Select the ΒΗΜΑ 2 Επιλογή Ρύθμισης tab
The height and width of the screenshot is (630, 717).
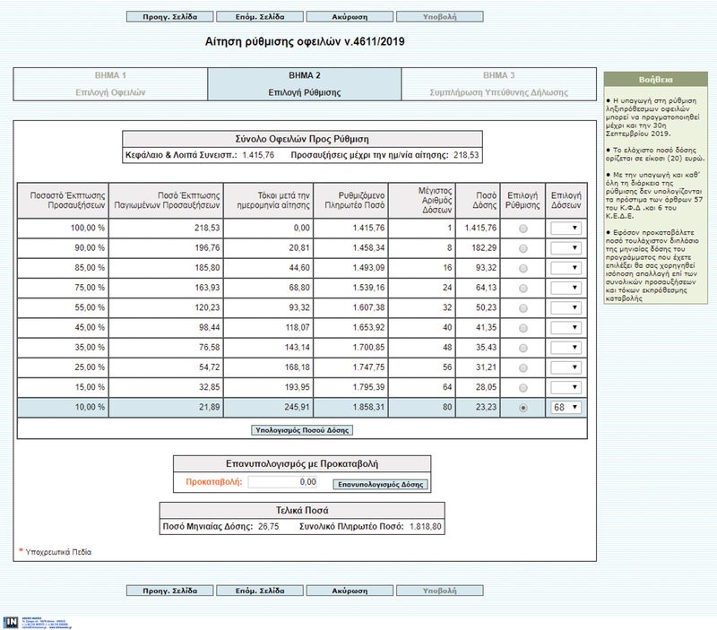pos(305,83)
